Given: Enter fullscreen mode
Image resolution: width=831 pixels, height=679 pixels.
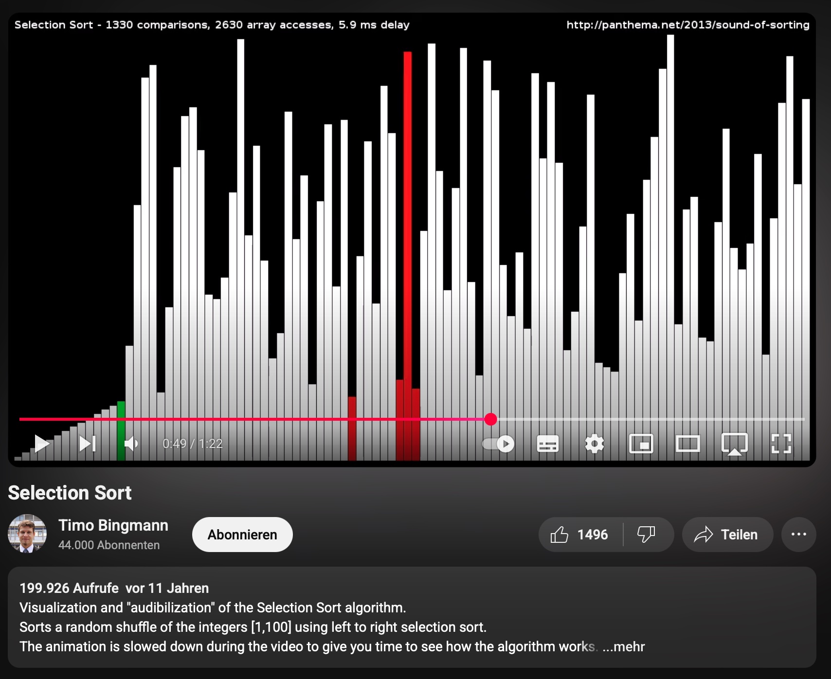Looking at the screenshot, I should tap(781, 444).
